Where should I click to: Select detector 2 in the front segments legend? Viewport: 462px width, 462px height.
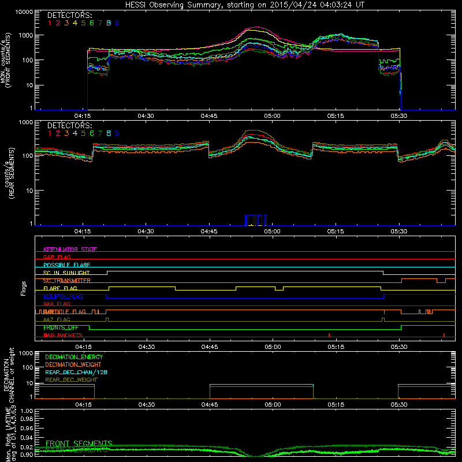(x=58, y=23)
